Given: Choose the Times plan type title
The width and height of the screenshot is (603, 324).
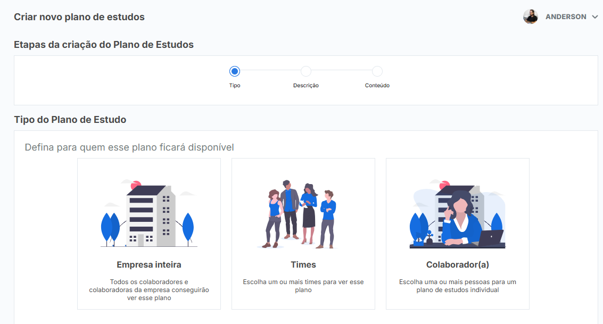Looking at the screenshot, I should [x=303, y=264].
